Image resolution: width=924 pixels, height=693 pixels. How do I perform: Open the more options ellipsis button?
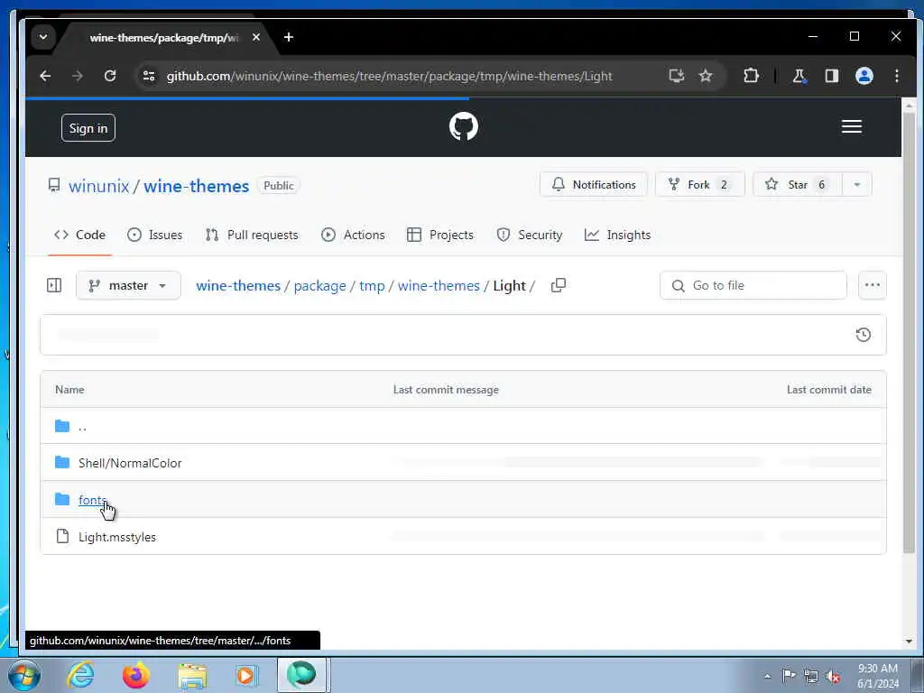coord(873,285)
